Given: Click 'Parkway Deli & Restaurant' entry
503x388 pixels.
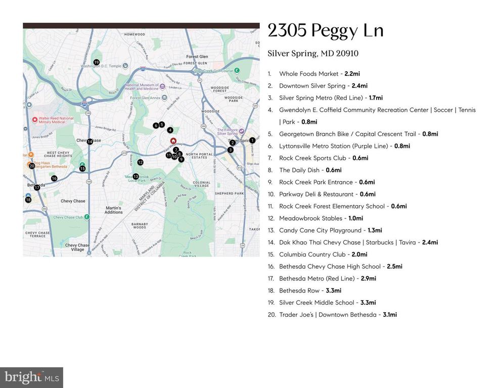Looking at the screenshot, I should point(322,195).
